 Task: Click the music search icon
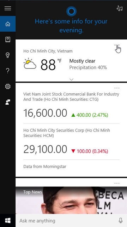coord(120,8)
